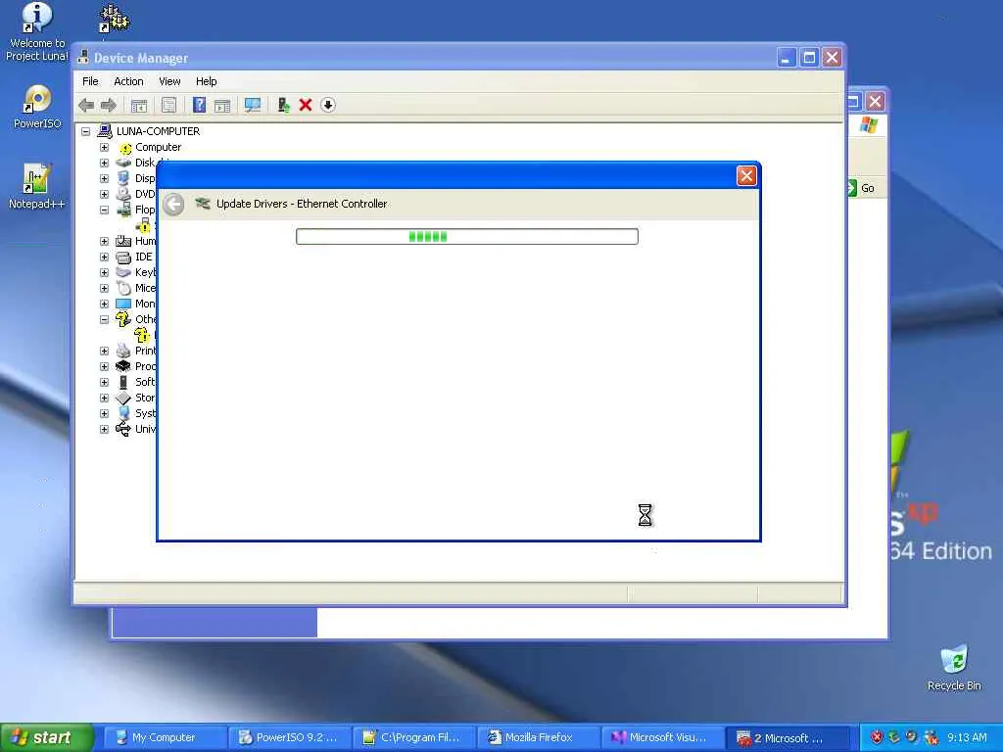The height and width of the screenshot is (752, 1003).
Task: Click the DVD drive icon in tree
Action: [123, 194]
